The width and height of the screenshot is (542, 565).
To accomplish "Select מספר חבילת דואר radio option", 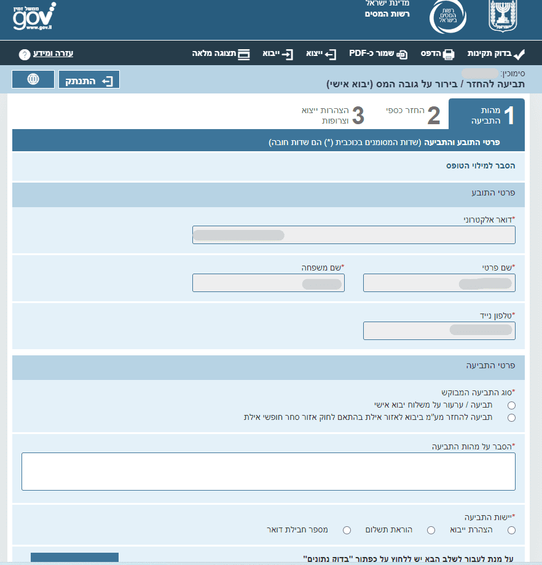I will (x=347, y=530).
